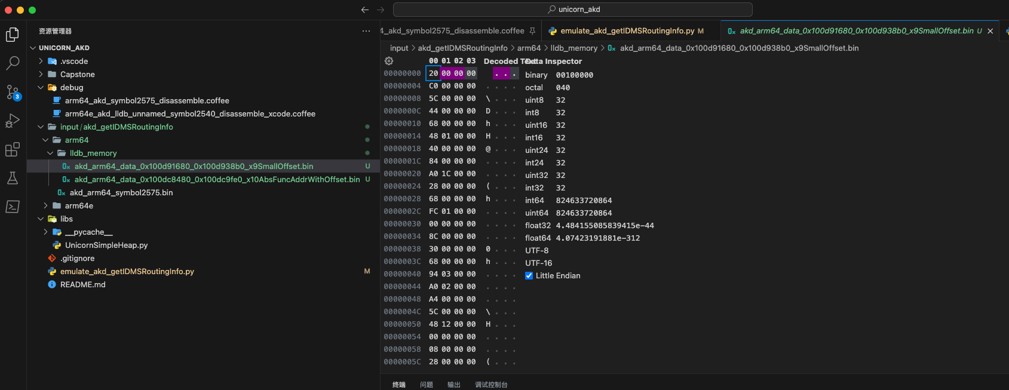Expand the Capstone folder
The height and width of the screenshot is (390, 1009).
pos(41,74)
